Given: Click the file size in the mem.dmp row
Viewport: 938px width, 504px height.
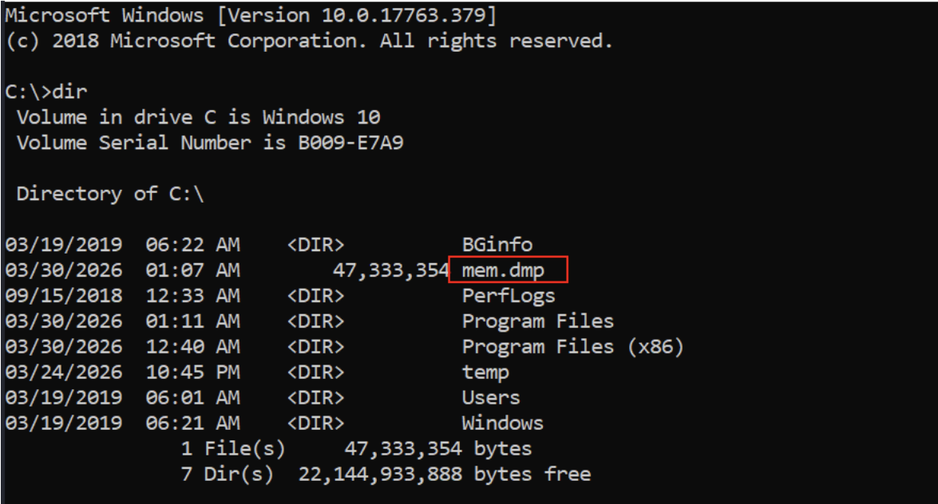Looking at the screenshot, I should (x=390, y=270).
